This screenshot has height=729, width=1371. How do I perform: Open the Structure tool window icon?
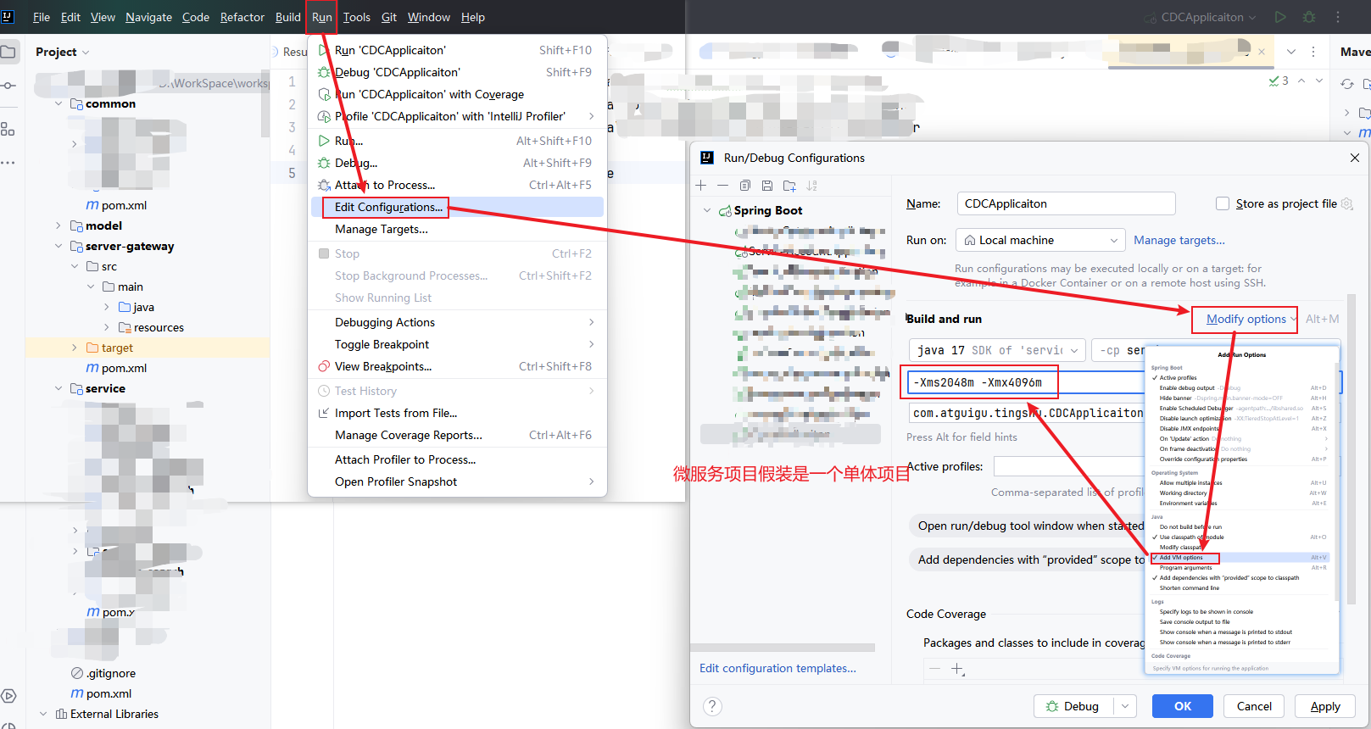[x=8, y=129]
